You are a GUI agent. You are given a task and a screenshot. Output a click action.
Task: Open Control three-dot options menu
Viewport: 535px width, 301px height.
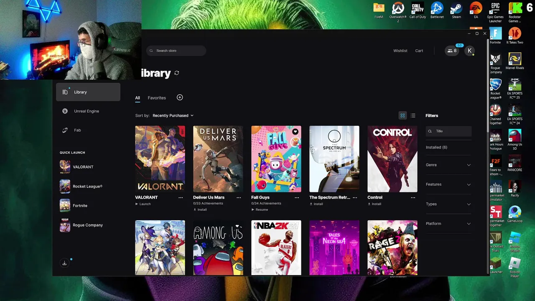(413, 197)
